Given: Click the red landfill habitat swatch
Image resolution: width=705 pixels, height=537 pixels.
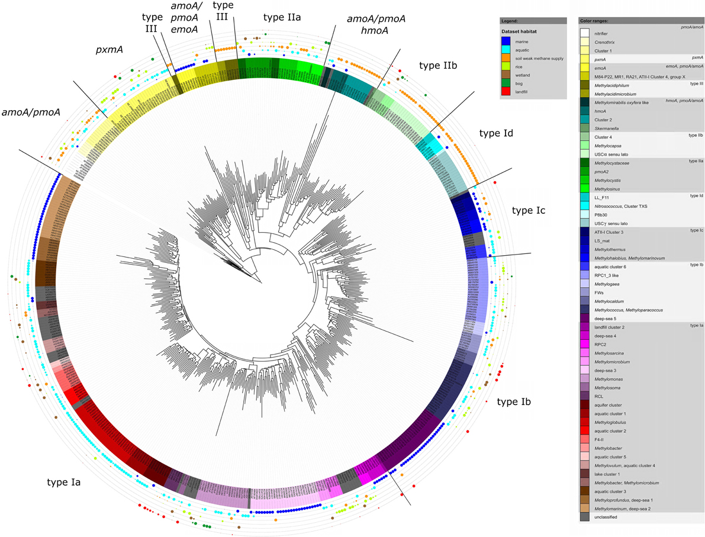Looking at the screenshot, I should (x=506, y=91).
